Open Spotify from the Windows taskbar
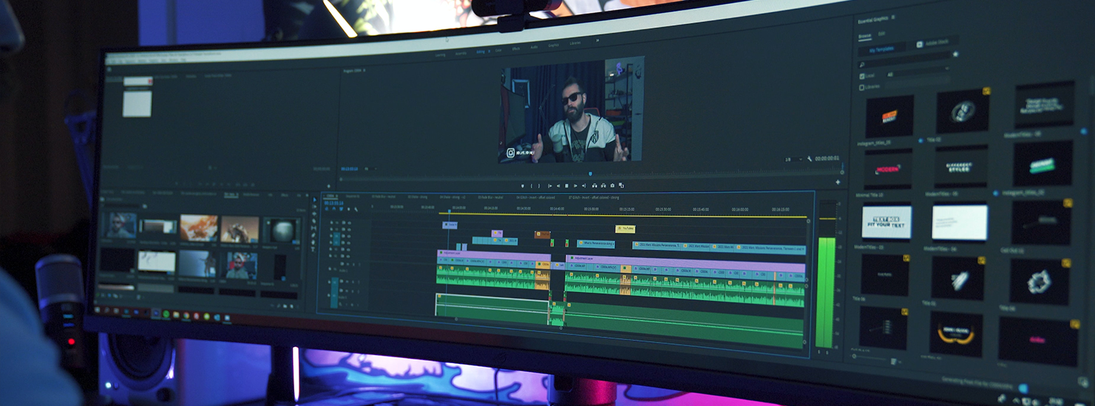Image resolution: width=1095 pixels, height=406 pixels. click(x=166, y=314)
